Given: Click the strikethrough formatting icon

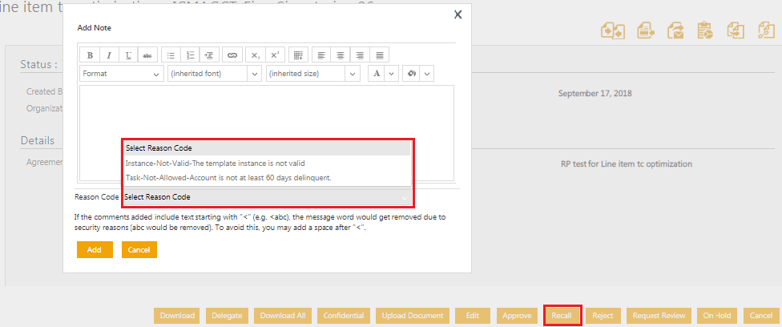Looking at the screenshot, I should coord(147,55).
